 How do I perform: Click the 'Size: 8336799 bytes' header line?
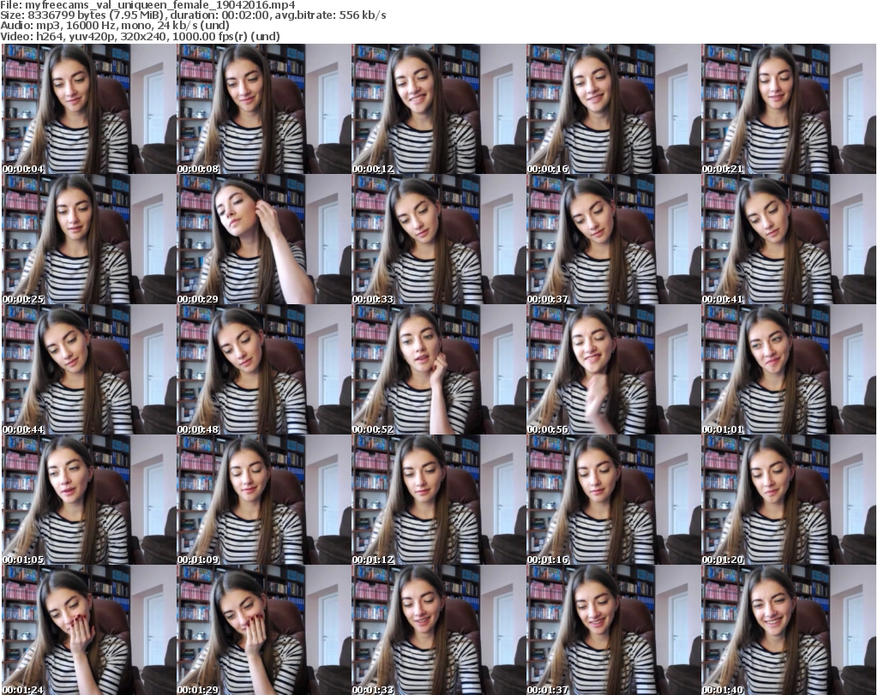[x=193, y=15]
